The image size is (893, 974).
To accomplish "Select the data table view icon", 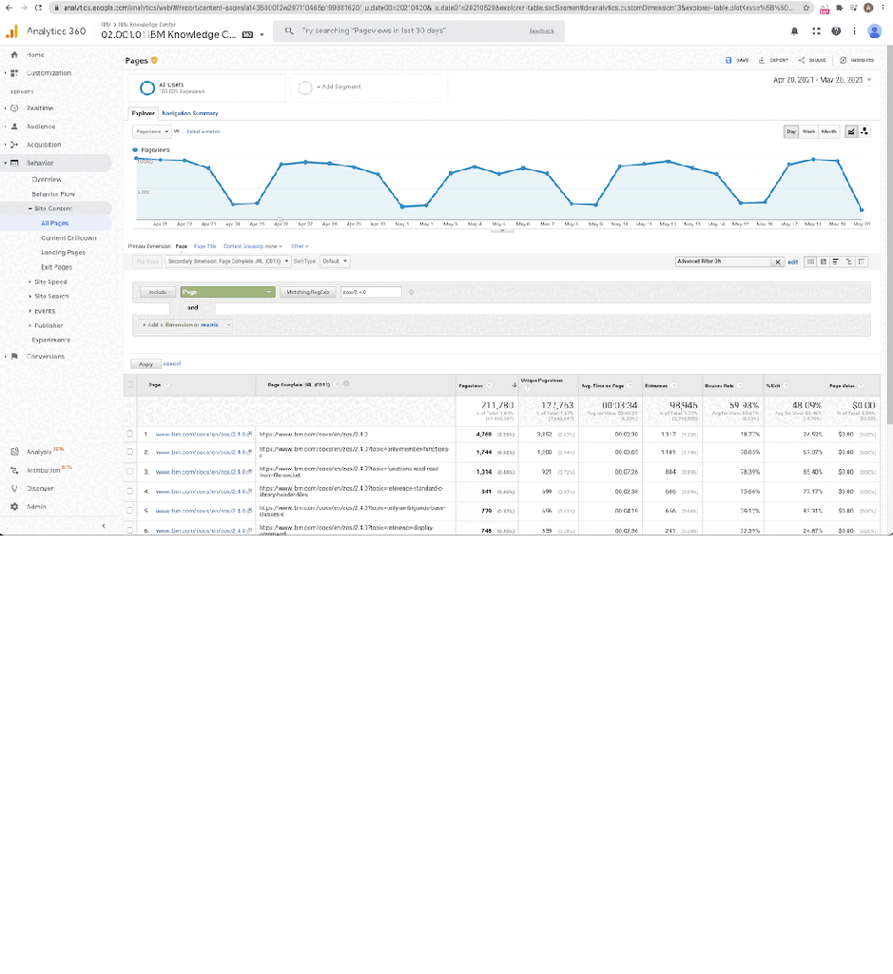I will [809, 262].
